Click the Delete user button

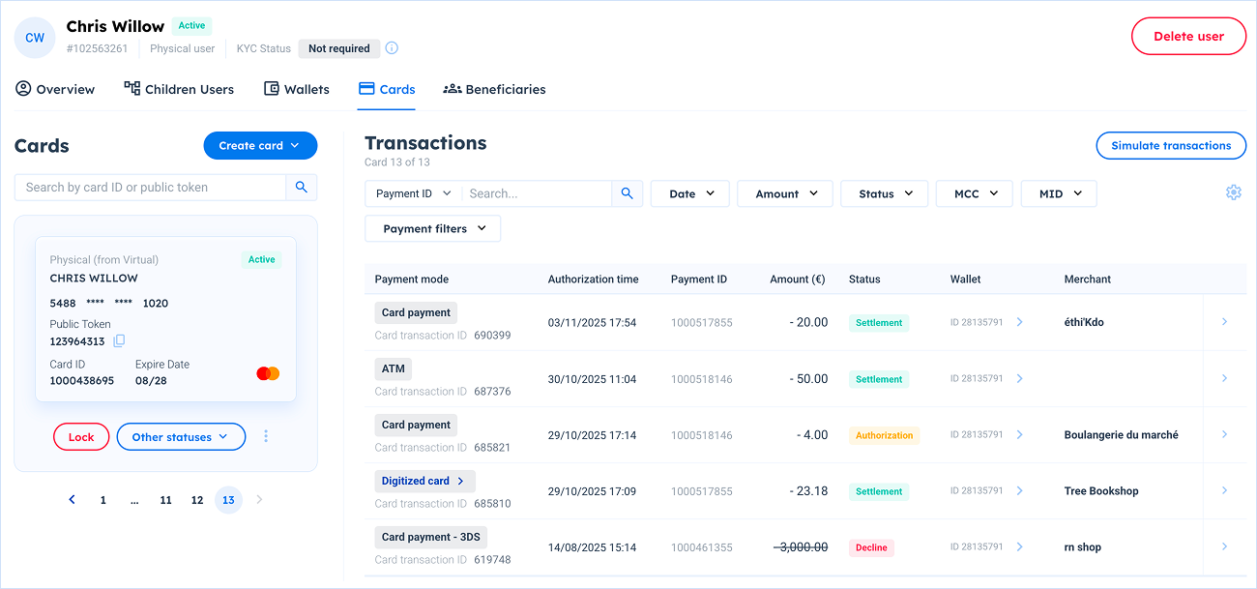1188,37
